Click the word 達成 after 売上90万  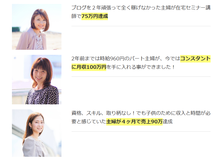pyautogui.click(x=167, y=122)
